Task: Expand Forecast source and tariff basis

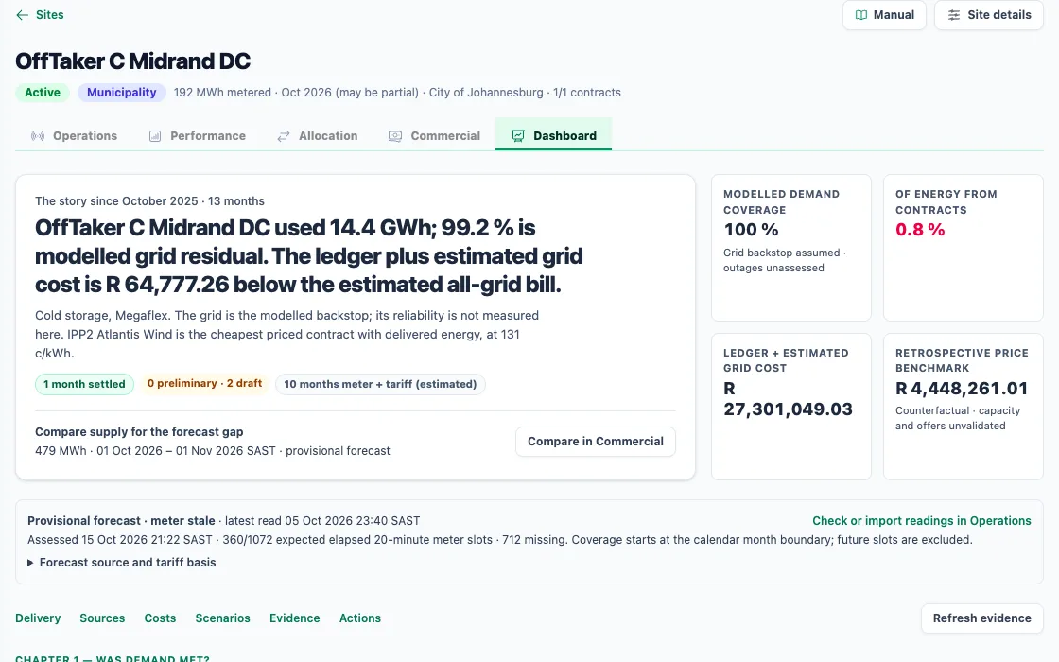Action: click(x=122, y=562)
